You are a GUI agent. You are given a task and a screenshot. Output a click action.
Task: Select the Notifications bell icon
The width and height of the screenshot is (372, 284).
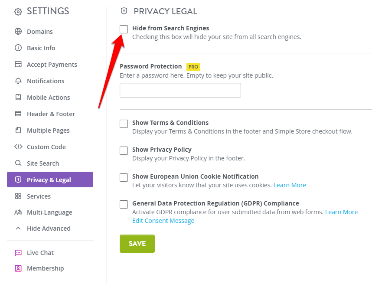(x=18, y=81)
